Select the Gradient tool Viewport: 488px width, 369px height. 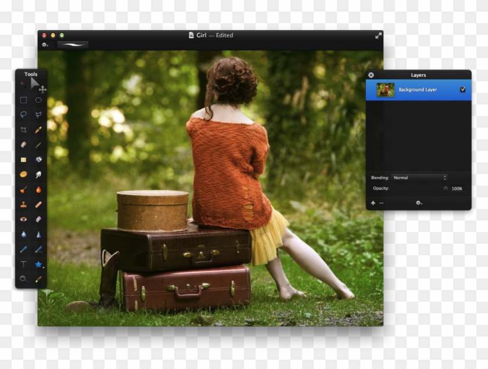pos(23,160)
